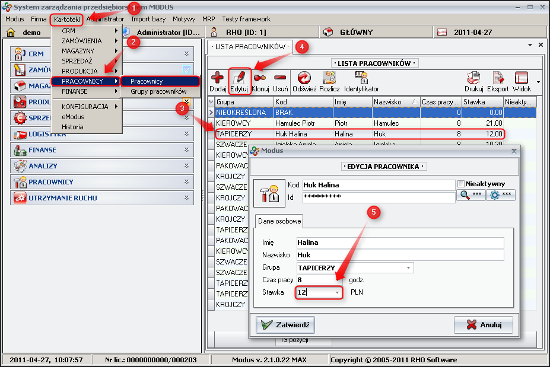Switch to the Dane osobowe tab
Viewport: 550px width, 367px height.
pos(279,221)
